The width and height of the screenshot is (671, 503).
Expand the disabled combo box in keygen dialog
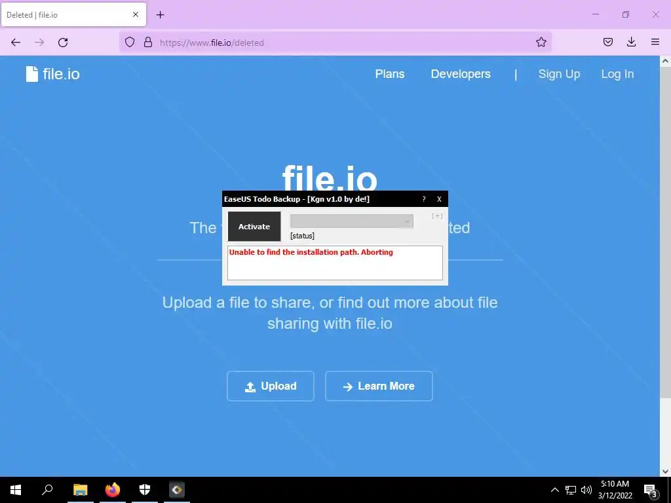point(352,221)
